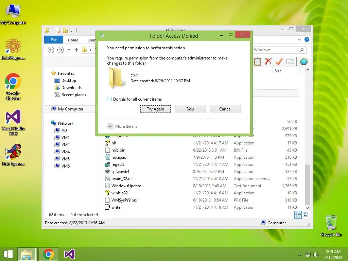Open Chrome from the taskbar
348x261 pixels.
tap(49, 254)
